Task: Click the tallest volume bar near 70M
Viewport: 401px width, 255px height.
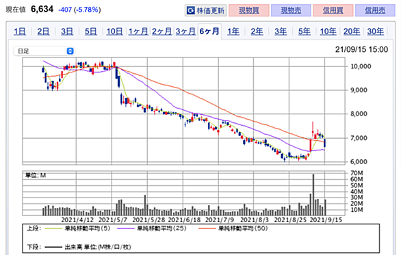Action: tap(313, 195)
